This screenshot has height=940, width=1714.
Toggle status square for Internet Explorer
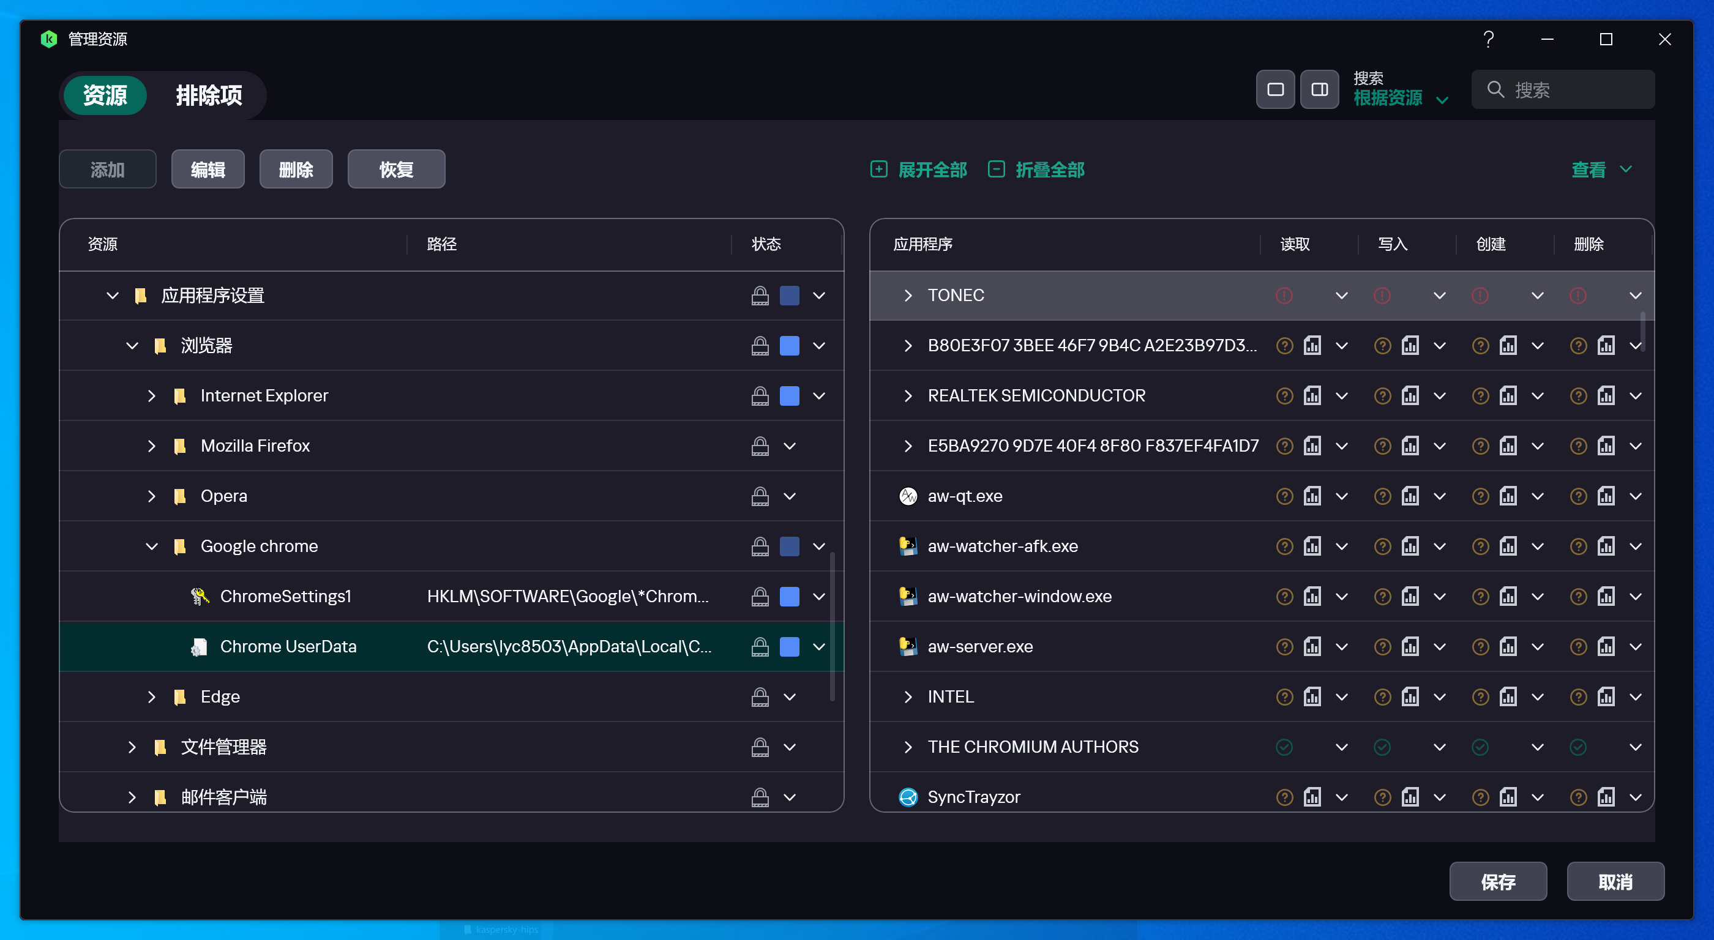pyautogui.click(x=789, y=396)
